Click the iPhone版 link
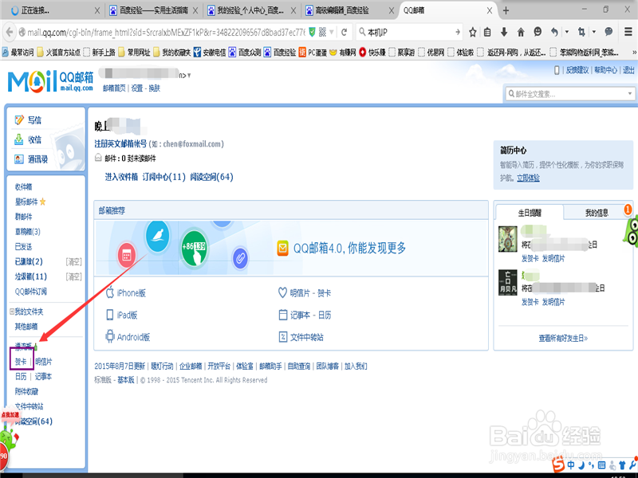638x478 pixels. [131, 293]
